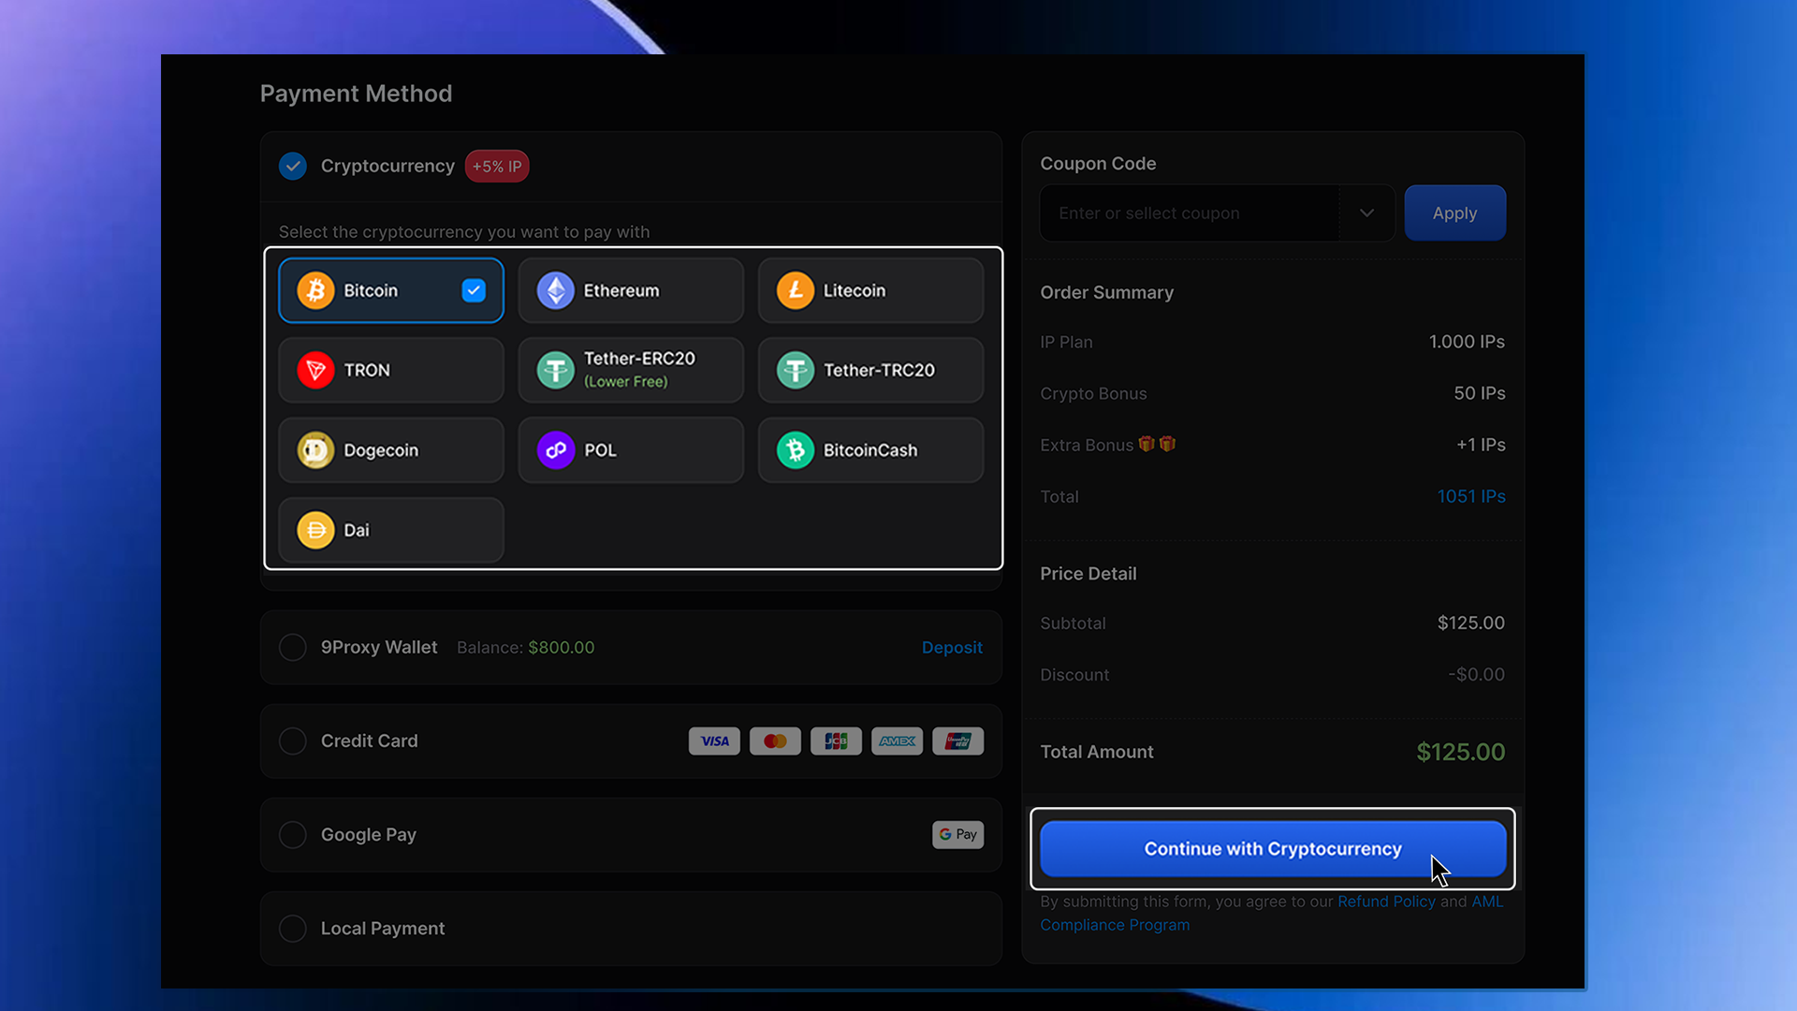Select the Dogecoin icon
The image size is (1797, 1011).
[315, 450]
